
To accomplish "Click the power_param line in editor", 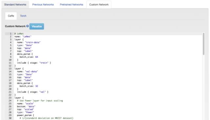I will [26, 115].
